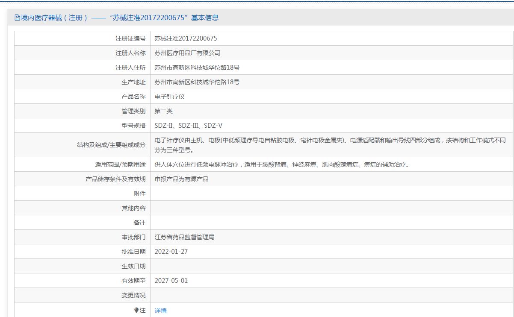Click the 审批部门 label
This screenshot has width=514, height=317.
[133, 237]
